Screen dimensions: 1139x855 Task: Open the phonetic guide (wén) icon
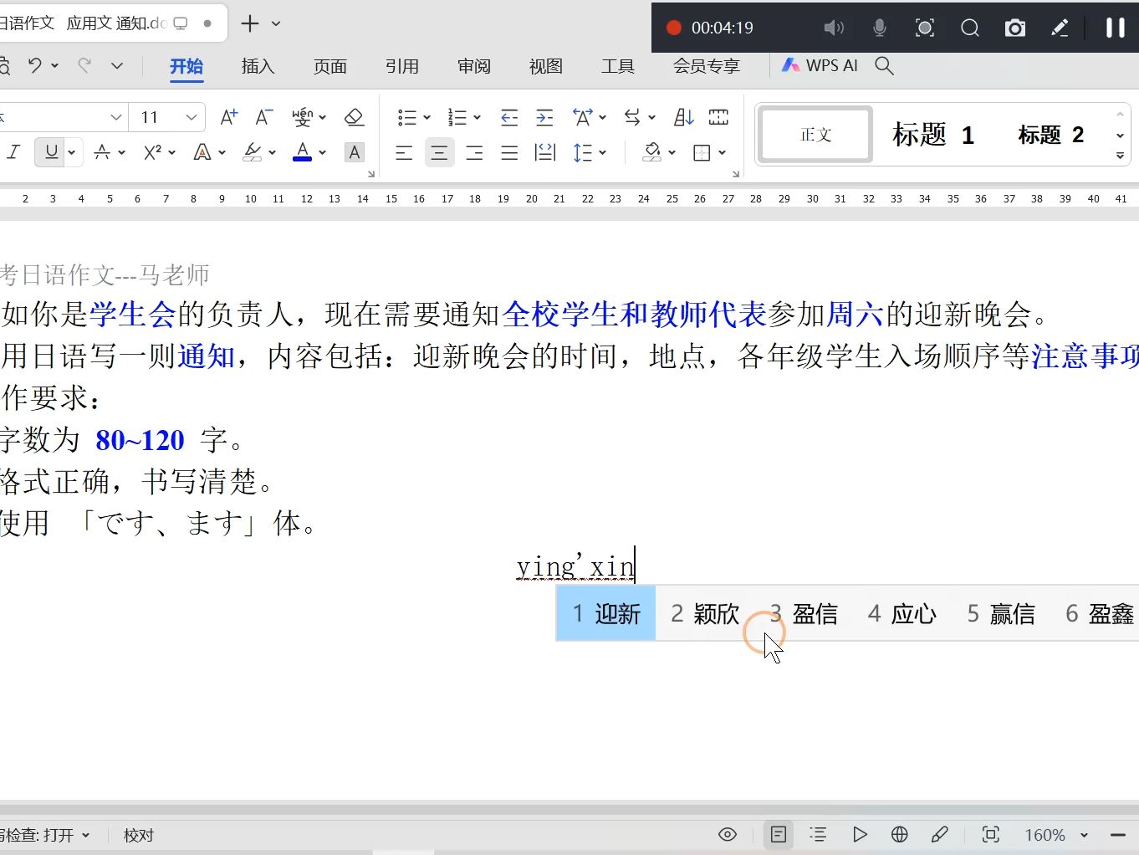coord(302,117)
